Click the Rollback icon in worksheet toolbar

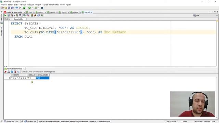point(28,15)
